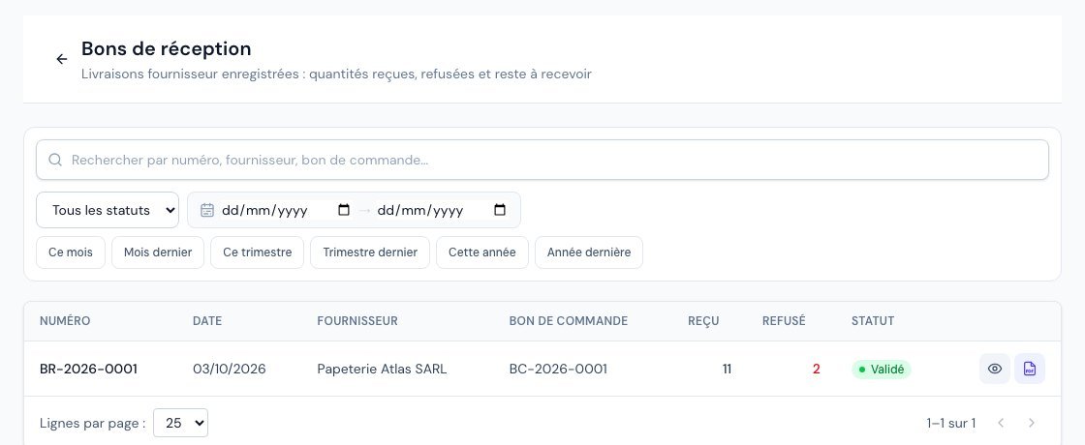Click the FOURNISSEUR column header
Image resolution: width=1085 pixels, height=445 pixels.
pos(357,321)
